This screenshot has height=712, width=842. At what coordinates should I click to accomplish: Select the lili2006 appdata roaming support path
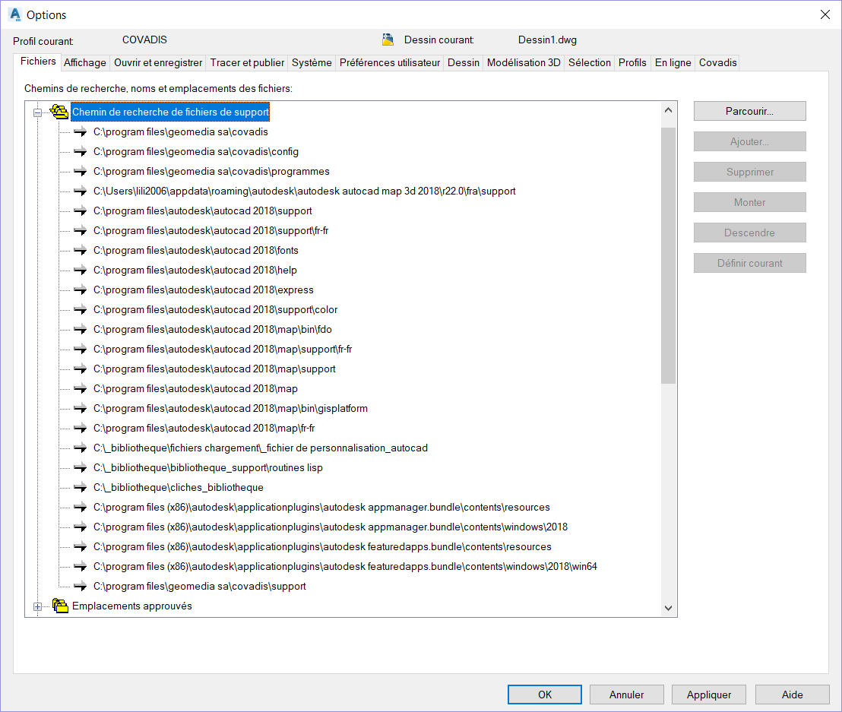click(304, 191)
